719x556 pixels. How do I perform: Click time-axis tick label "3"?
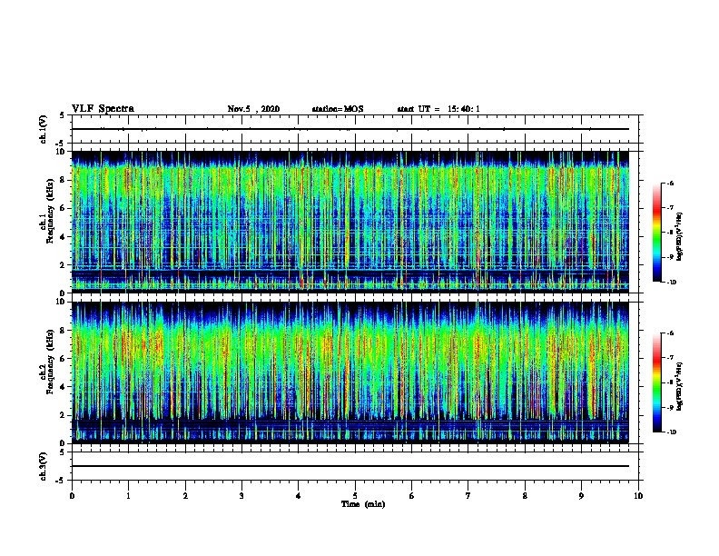(x=241, y=496)
